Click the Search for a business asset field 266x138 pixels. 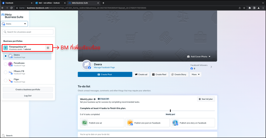(x=28, y=32)
